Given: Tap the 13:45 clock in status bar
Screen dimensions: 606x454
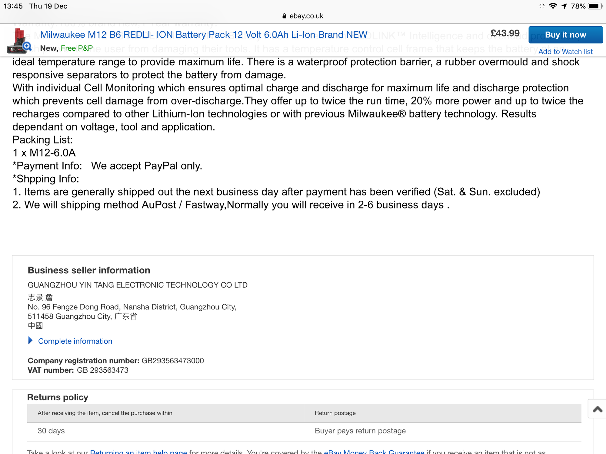Looking at the screenshot, I should pos(13,6).
